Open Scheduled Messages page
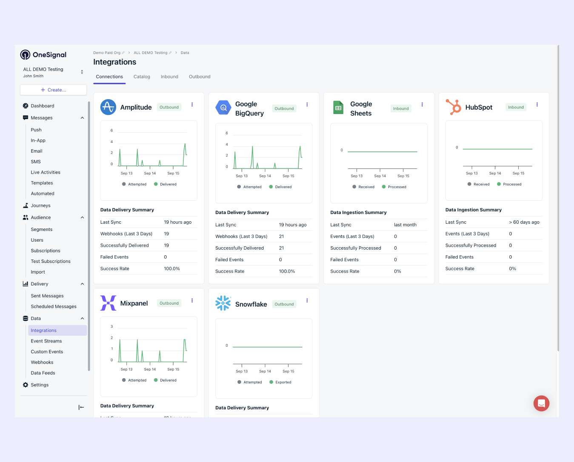The height and width of the screenshot is (462, 574). (x=54, y=306)
